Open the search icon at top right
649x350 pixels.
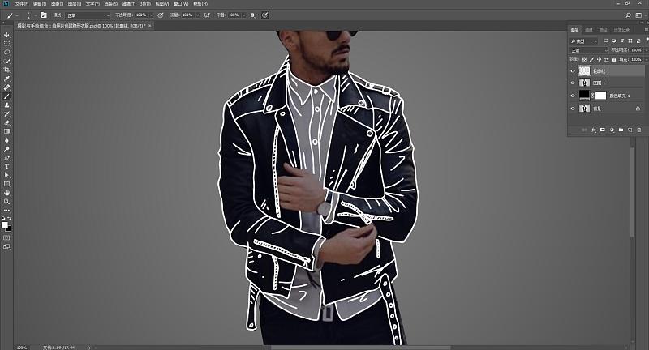(628, 15)
